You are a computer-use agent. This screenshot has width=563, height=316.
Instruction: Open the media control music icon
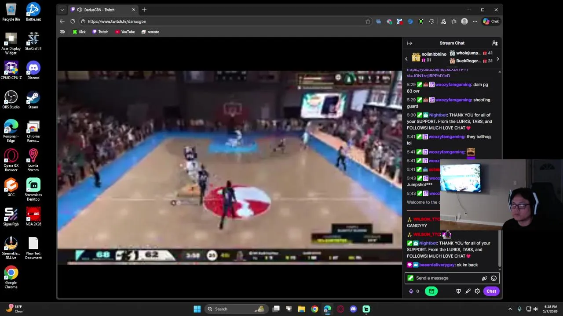click(443, 21)
